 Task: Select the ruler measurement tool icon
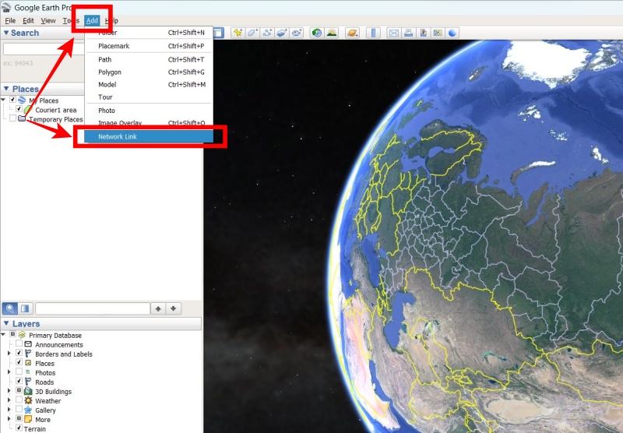click(373, 33)
